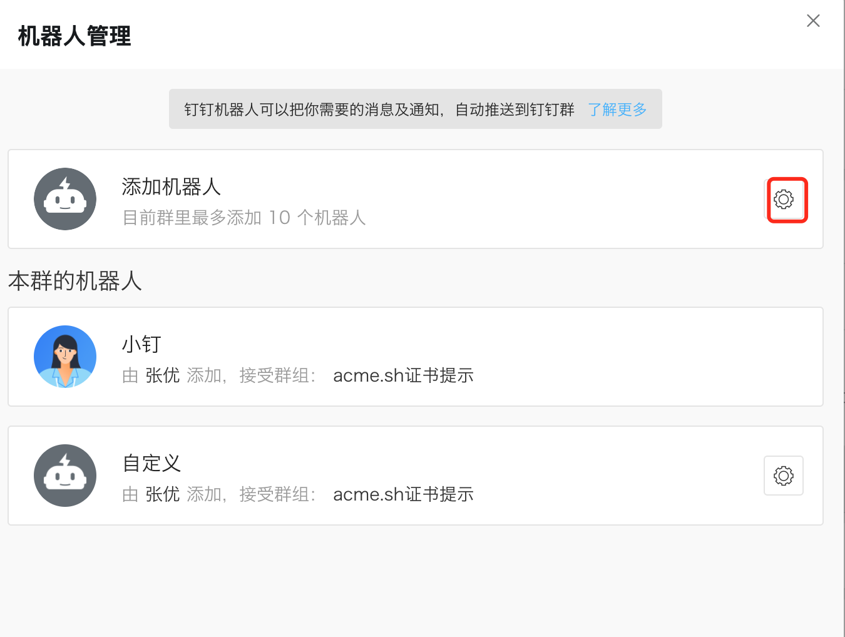Viewport: 845px width, 637px height.
Task: Click 张优 in the 小钉 row
Action: pyautogui.click(x=162, y=375)
